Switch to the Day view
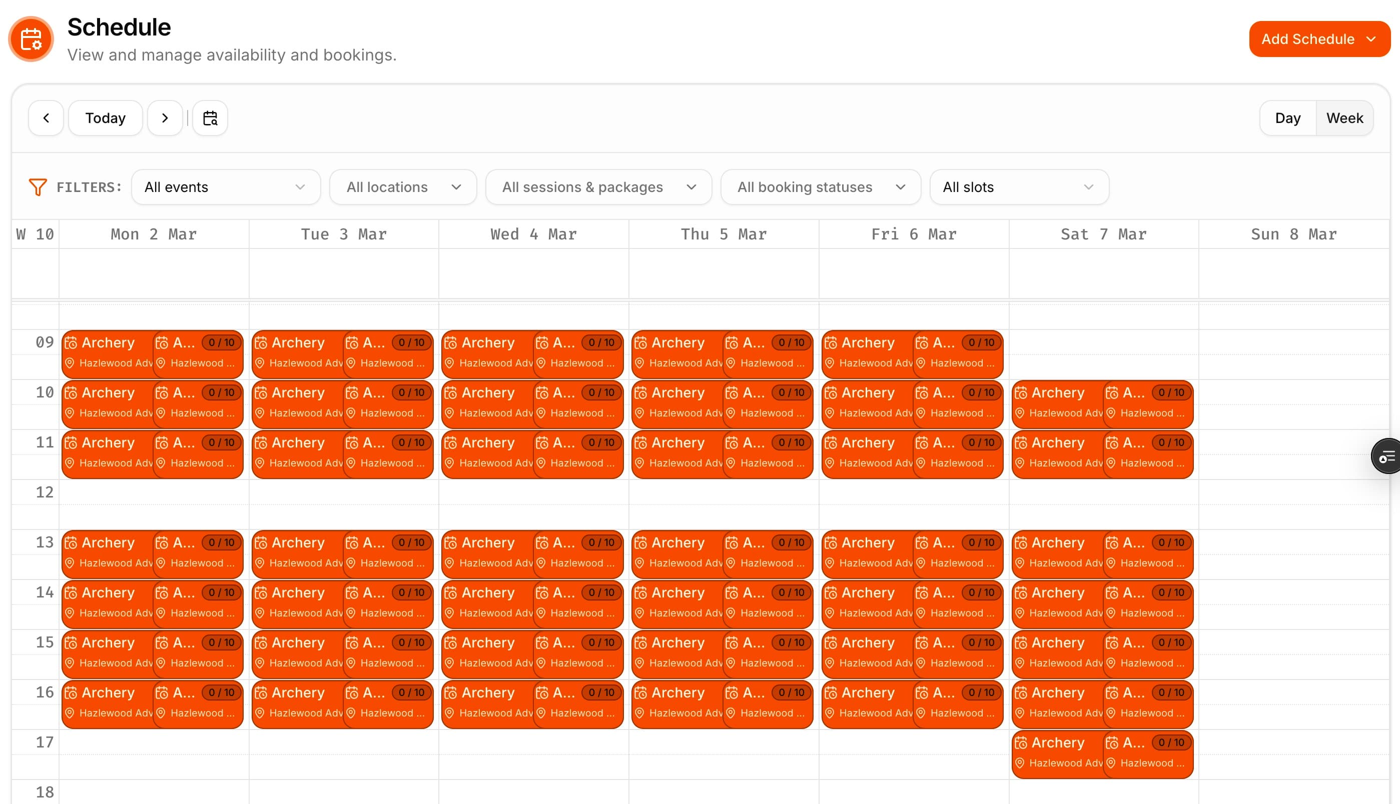1400x804 pixels. [1287, 117]
